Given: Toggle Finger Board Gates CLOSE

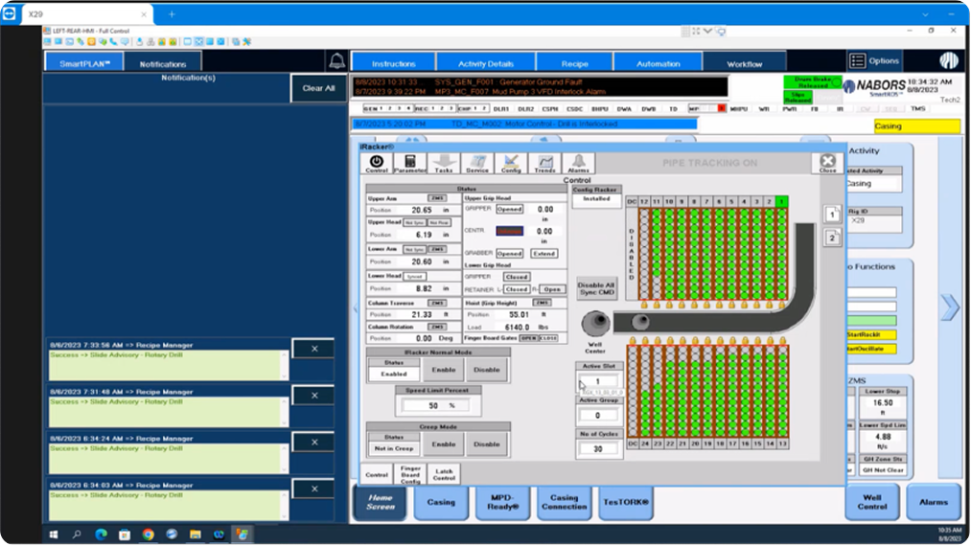Looking at the screenshot, I should point(548,338).
